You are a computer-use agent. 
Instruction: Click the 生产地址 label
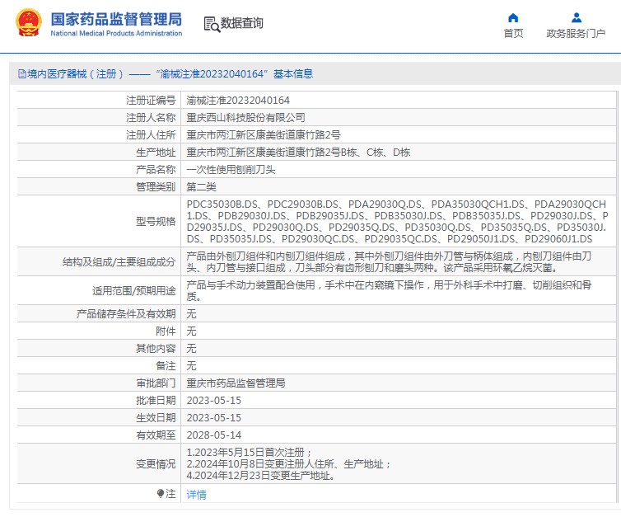156,153
